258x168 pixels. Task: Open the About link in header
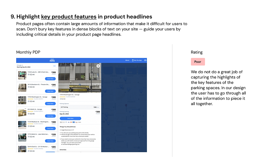[127, 60]
